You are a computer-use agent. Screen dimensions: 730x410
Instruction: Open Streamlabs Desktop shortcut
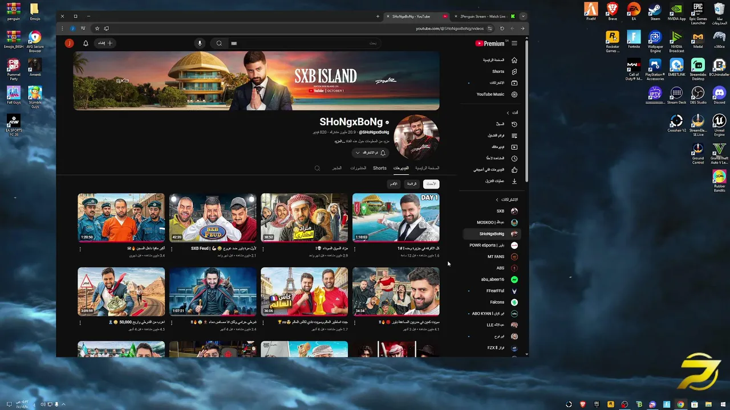[x=698, y=69]
